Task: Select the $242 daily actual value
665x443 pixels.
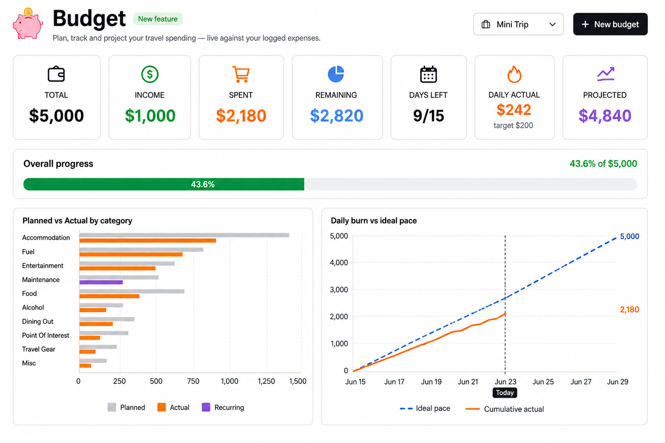Action: (x=514, y=110)
